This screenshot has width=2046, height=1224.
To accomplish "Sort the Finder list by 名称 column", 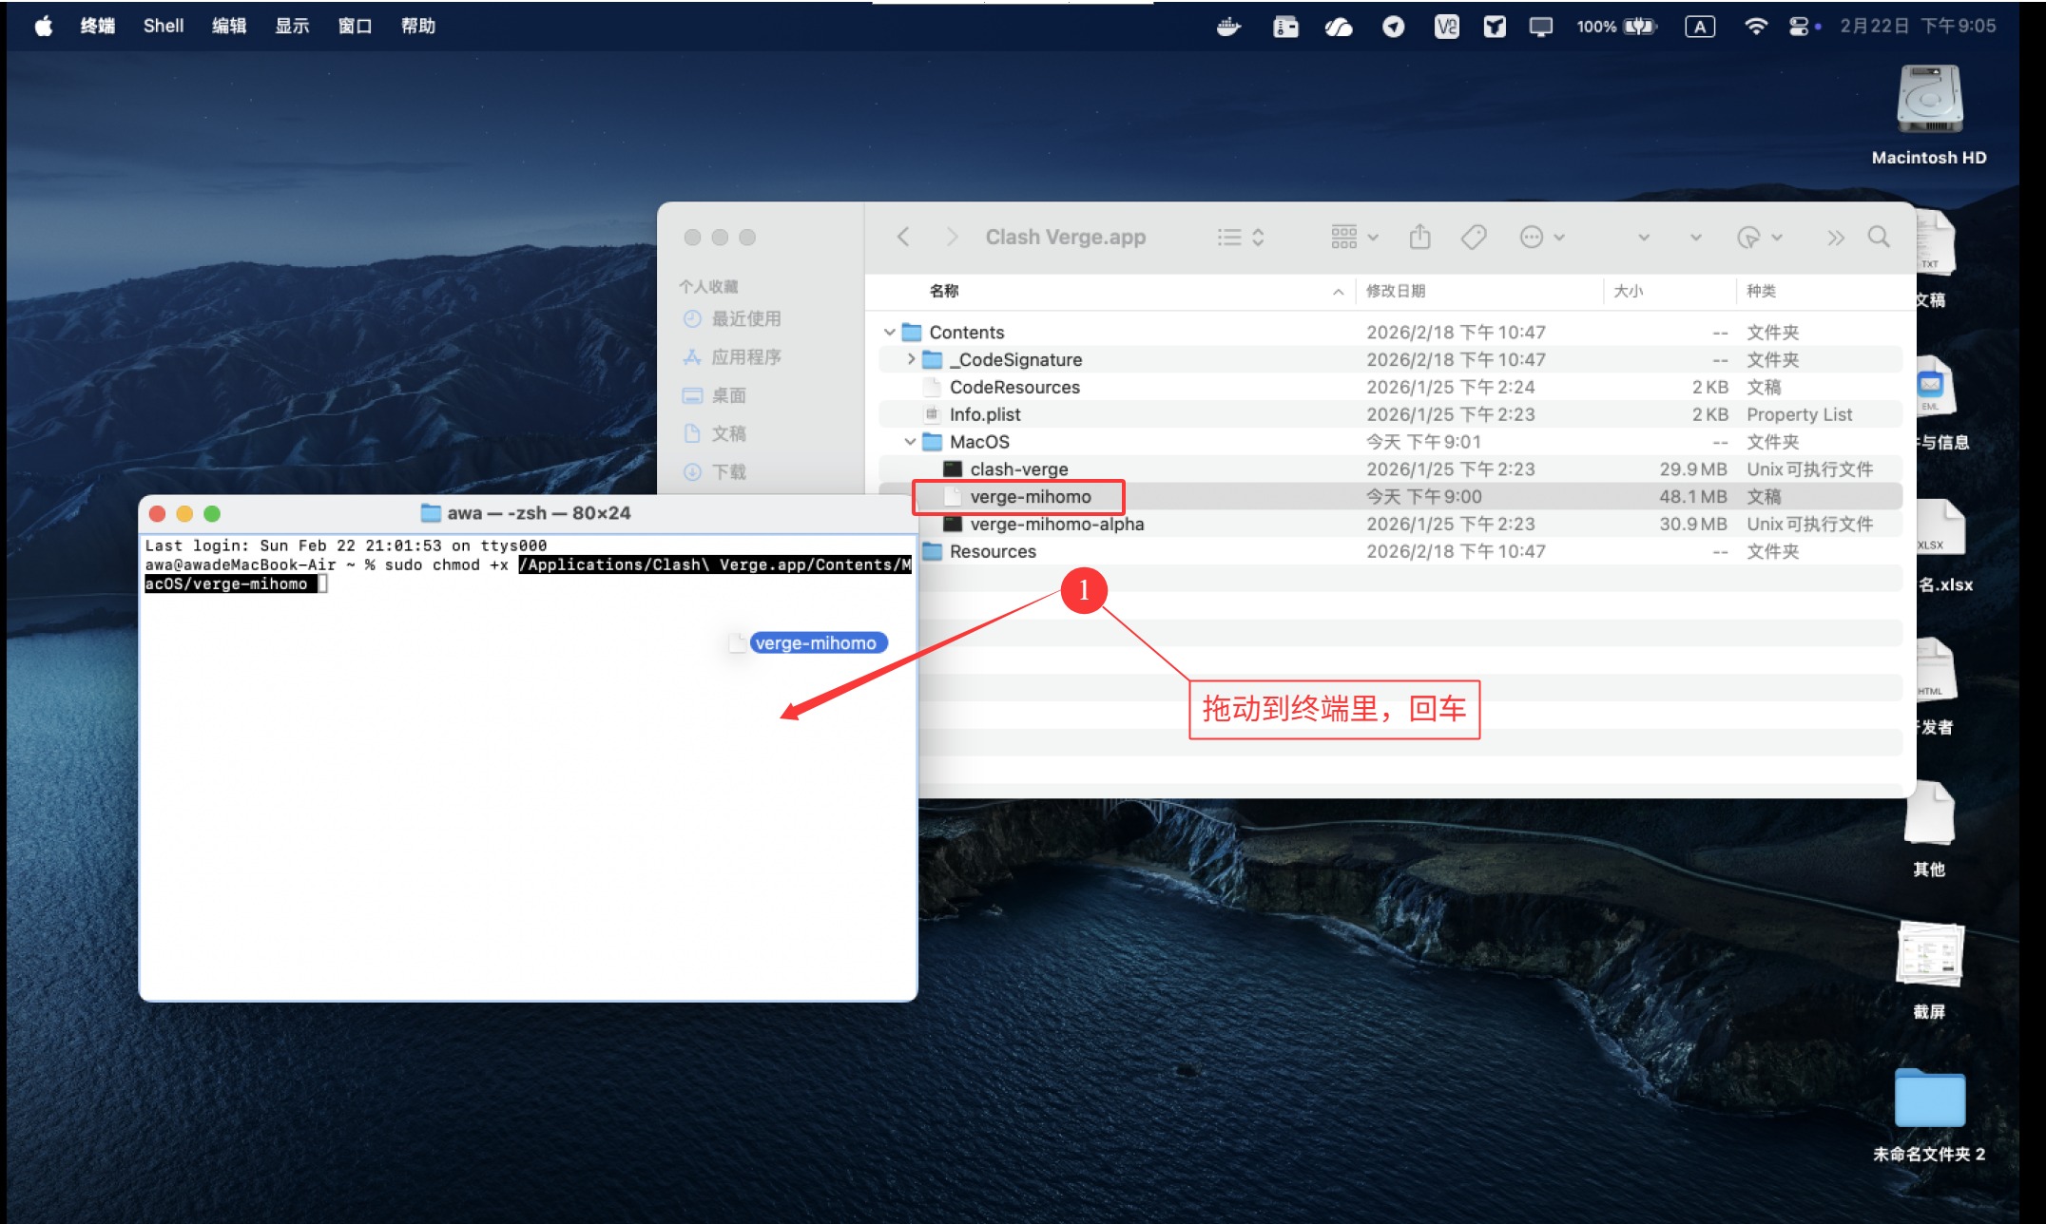I will (x=944, y=291).
